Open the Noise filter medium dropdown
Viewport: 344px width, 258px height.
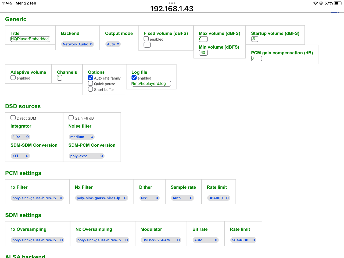[81, 137]
